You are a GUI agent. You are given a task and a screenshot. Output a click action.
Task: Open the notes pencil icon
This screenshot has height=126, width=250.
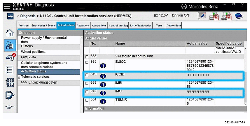202,16
